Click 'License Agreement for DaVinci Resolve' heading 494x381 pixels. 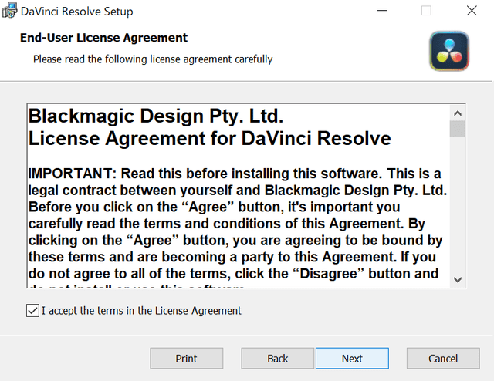point(210,139)
